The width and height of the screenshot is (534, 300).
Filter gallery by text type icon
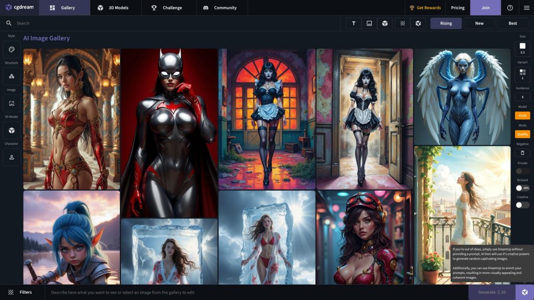(354, 23)
